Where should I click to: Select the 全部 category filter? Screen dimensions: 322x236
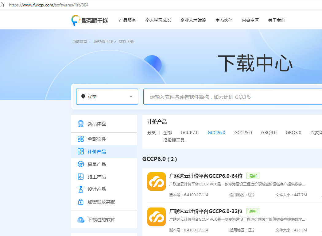pos(167,133)
